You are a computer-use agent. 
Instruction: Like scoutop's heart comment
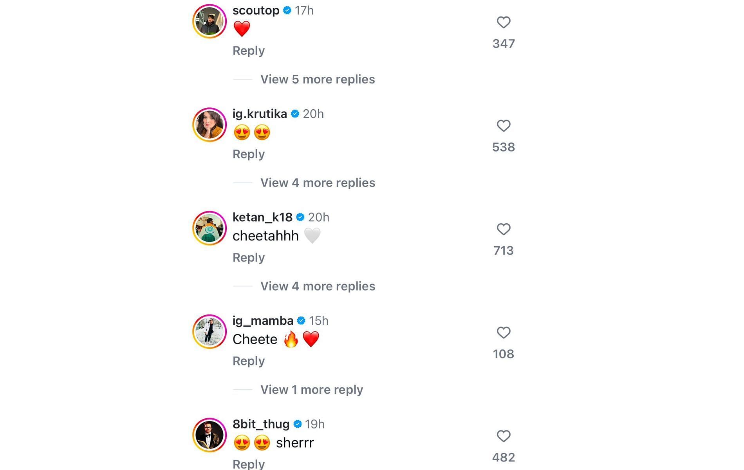tap(504, 22)
